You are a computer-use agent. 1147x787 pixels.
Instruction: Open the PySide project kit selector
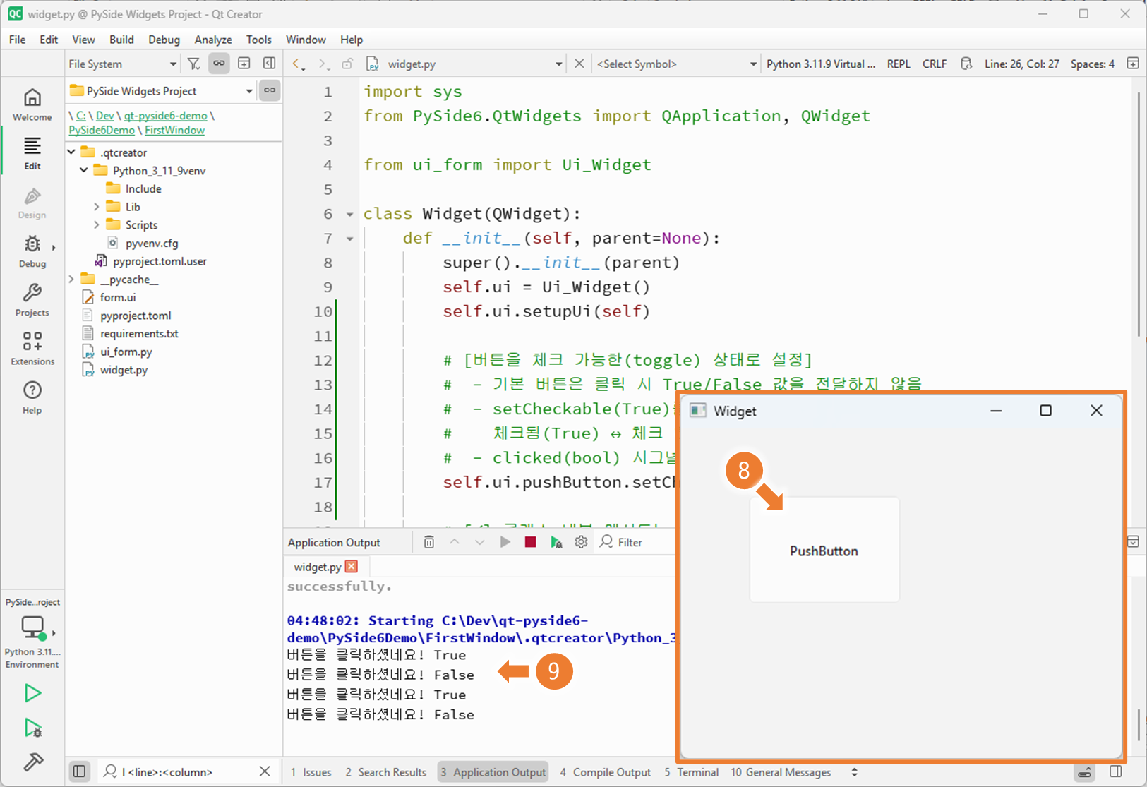pyautogui.click(x=32, y=633)
